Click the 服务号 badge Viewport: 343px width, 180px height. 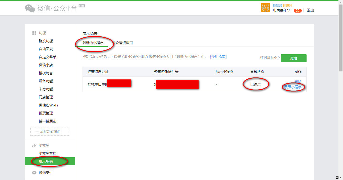click(x=277, y=5)
